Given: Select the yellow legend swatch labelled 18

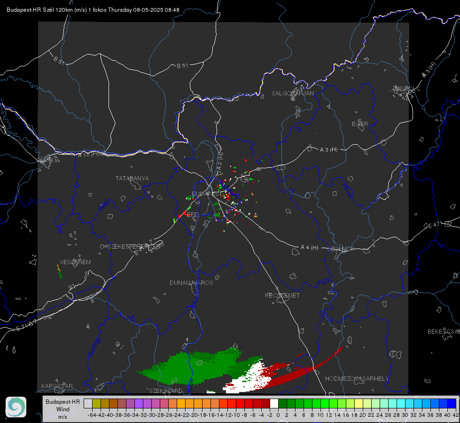Looking at the screenshot, I should pos(359,403).
